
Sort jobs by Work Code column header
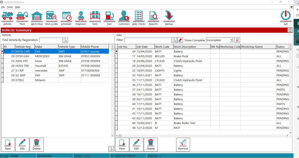[163, 47]
